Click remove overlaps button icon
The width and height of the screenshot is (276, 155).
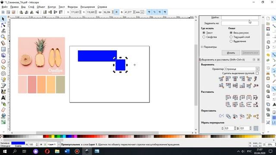(256, 128)
